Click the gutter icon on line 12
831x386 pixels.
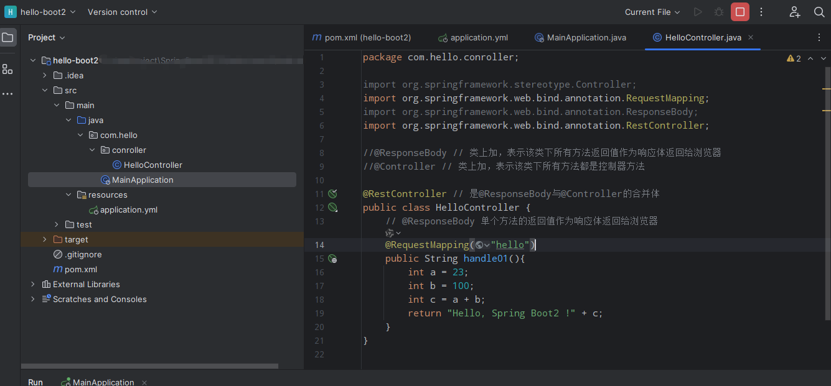pyautogui.click(x=332, y=208)
